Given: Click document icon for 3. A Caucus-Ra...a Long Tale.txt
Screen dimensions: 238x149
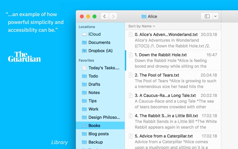Looking at the screenshot, I should tap(131, 95).
